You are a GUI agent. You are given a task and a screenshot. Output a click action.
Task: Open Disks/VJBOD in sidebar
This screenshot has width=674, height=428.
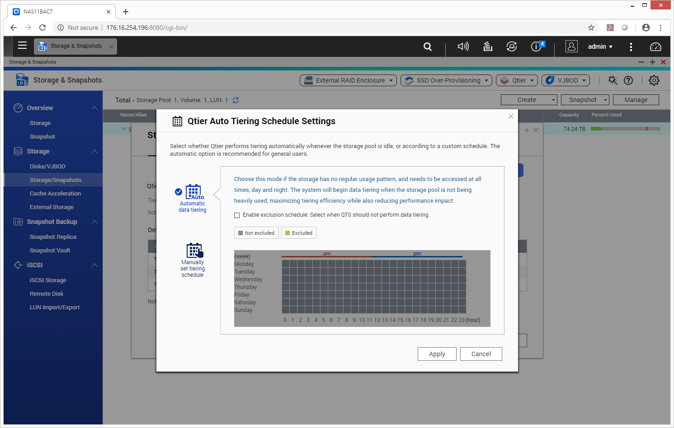(47, 167)
